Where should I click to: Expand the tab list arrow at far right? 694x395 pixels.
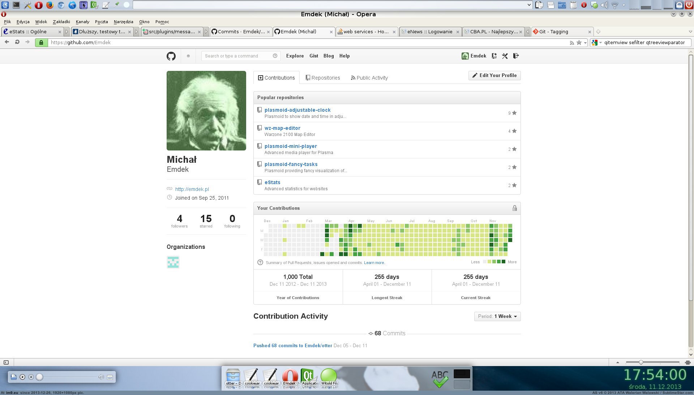point(690,32)
